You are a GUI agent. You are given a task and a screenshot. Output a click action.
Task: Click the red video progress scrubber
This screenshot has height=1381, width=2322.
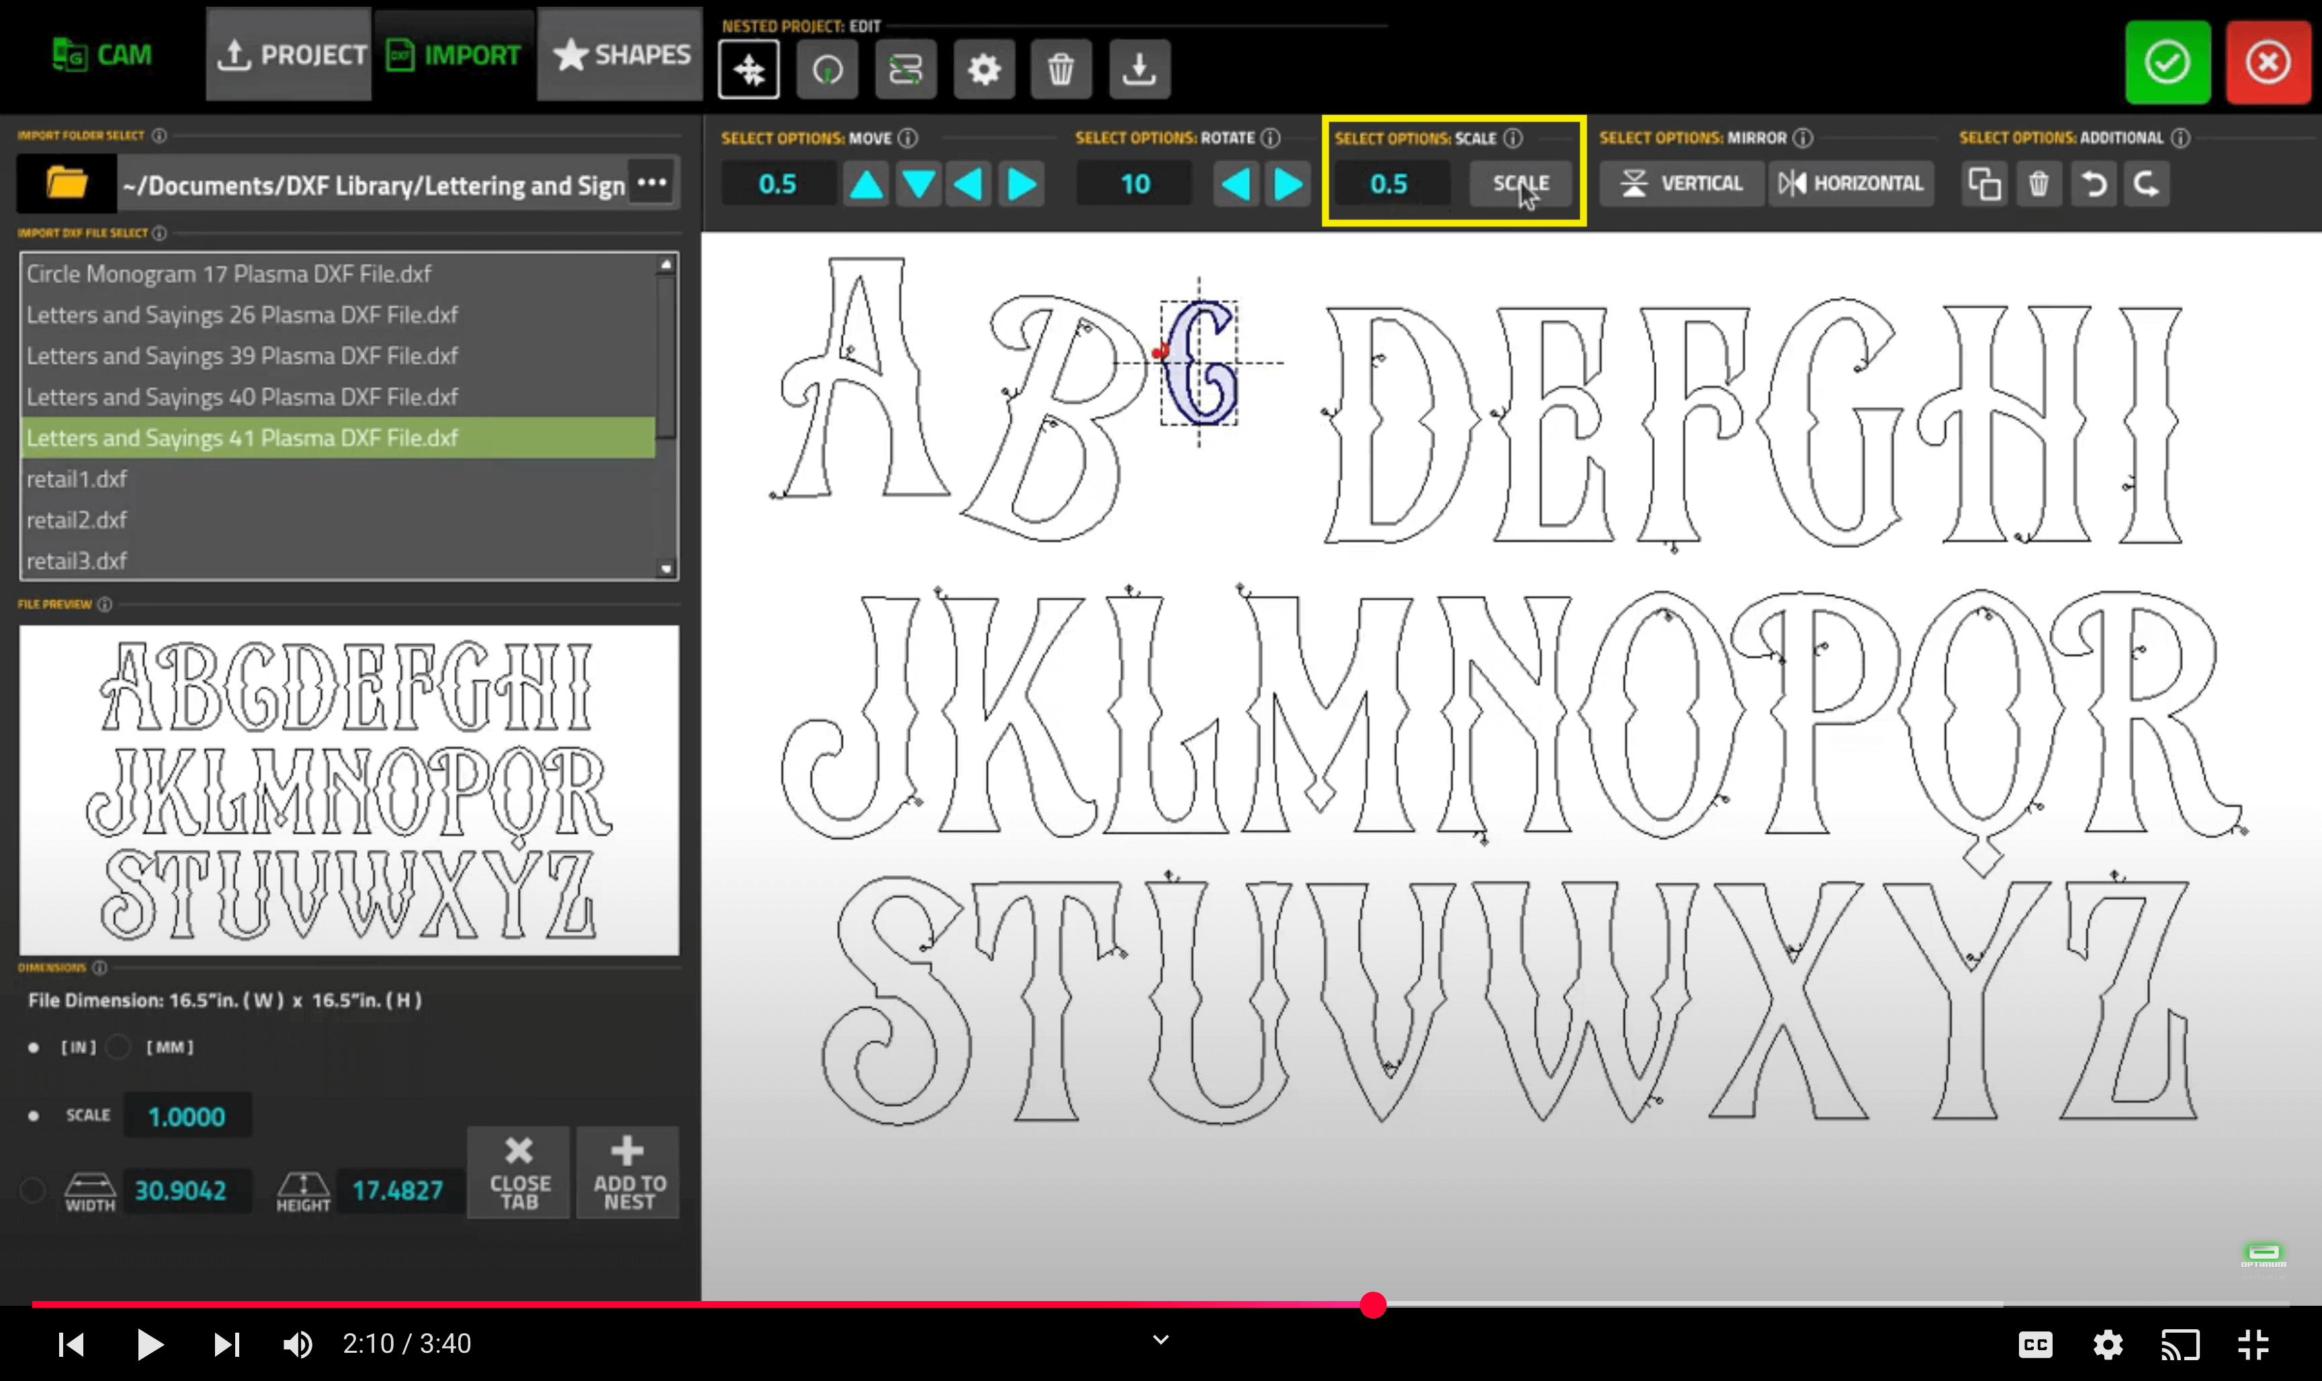[1373, 1304]
